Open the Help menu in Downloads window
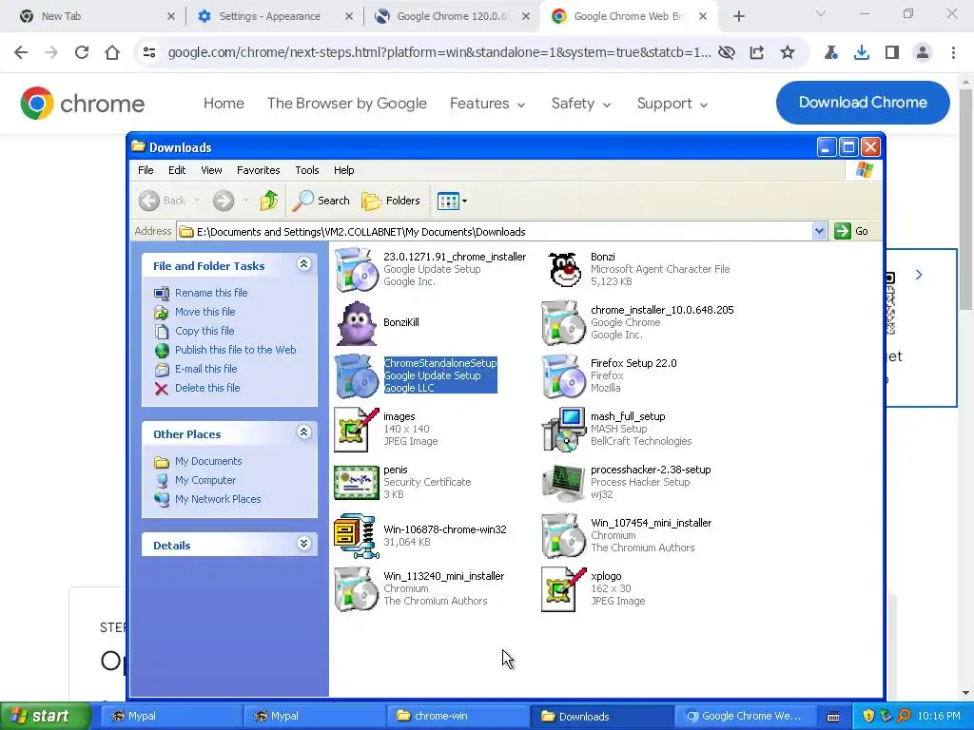This screenshot has width=974, height=730. (x=343, y=170)
